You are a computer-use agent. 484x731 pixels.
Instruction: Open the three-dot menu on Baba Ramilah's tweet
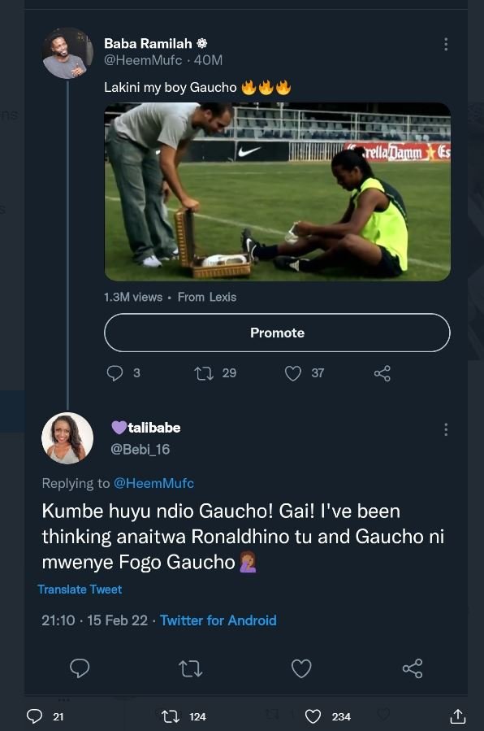tap(445, 45)
